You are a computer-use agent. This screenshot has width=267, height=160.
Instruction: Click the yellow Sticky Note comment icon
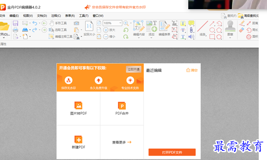191,23
